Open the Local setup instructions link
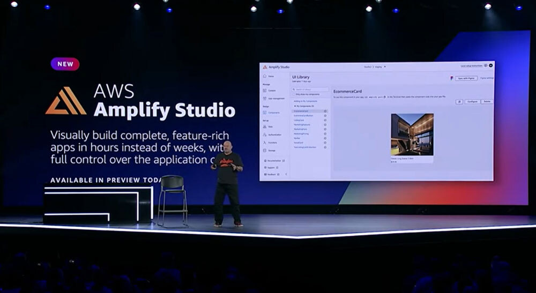Viewport: 536px width, 293px height. (x=472, y=65)
